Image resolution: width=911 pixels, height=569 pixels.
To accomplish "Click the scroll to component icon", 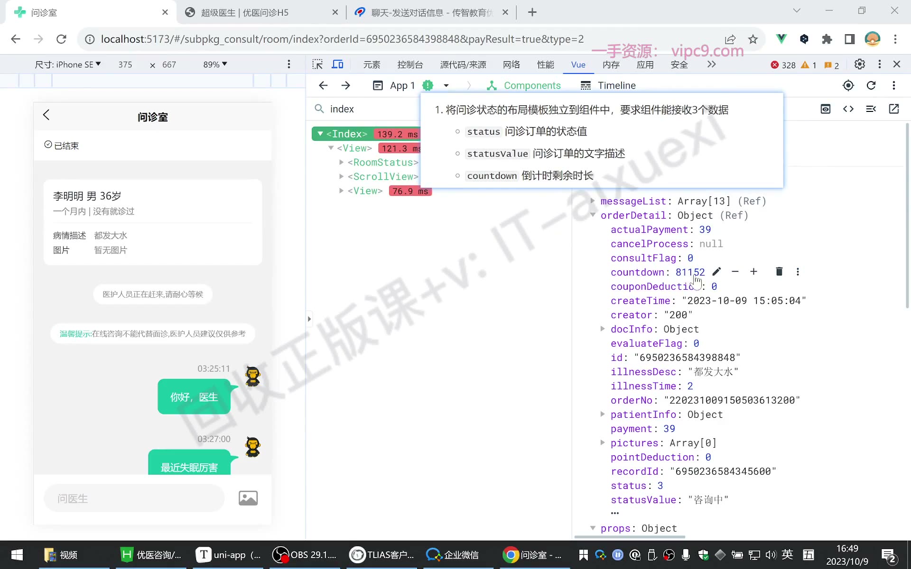I will point(871,109).
